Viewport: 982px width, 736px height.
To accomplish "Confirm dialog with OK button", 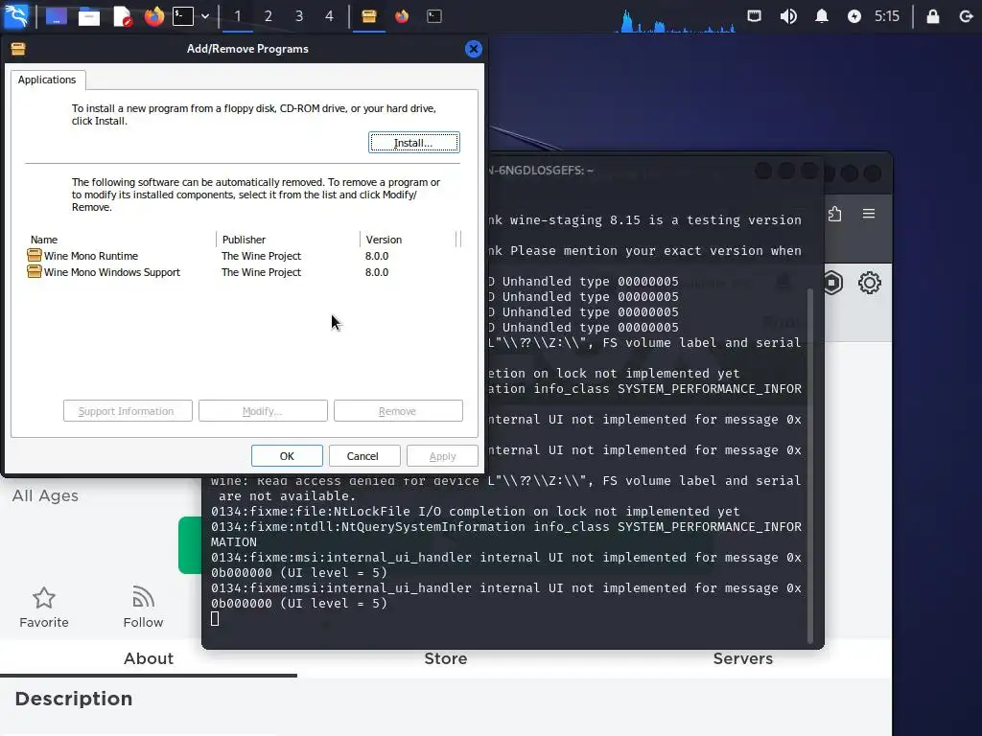I will pyautogui.click(x=287, y=456).
